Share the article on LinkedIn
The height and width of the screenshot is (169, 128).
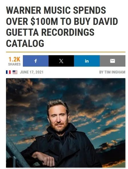pyautogui.click(x=87, y=61)
